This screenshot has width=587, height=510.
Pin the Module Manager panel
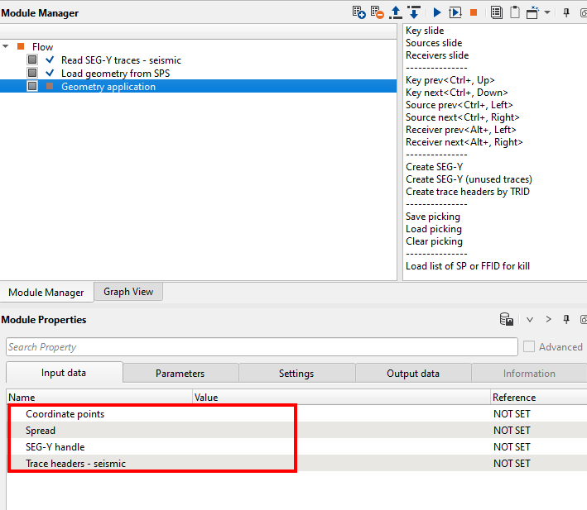pyautogui.click(x=566, y=12)
